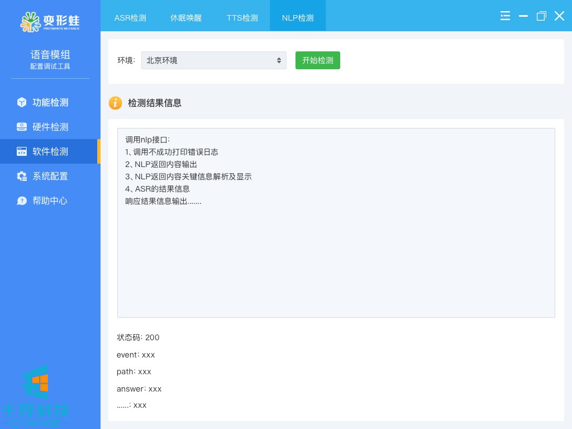The height and width of the screenshot is (429, 572).
Task: Click the 系统配置 gear icon
Action: pyautogui.click(x=22, y=176)
